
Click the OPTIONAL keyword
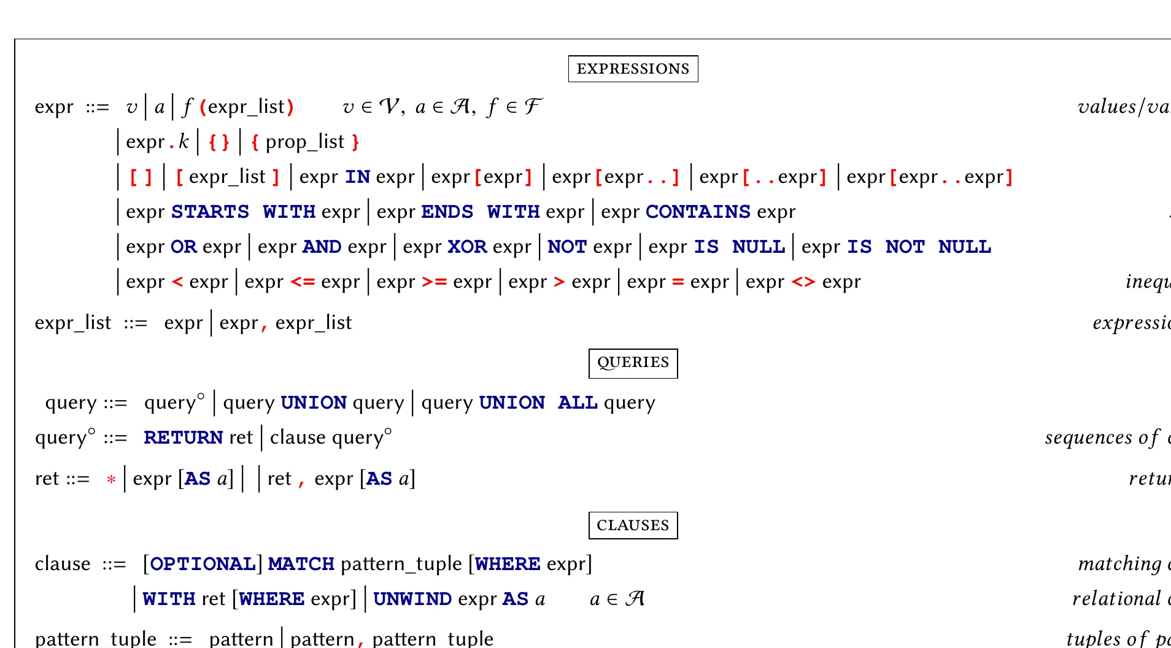203,564
